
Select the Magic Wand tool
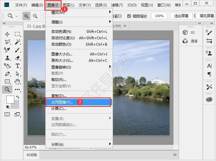[x=18, y=42]
